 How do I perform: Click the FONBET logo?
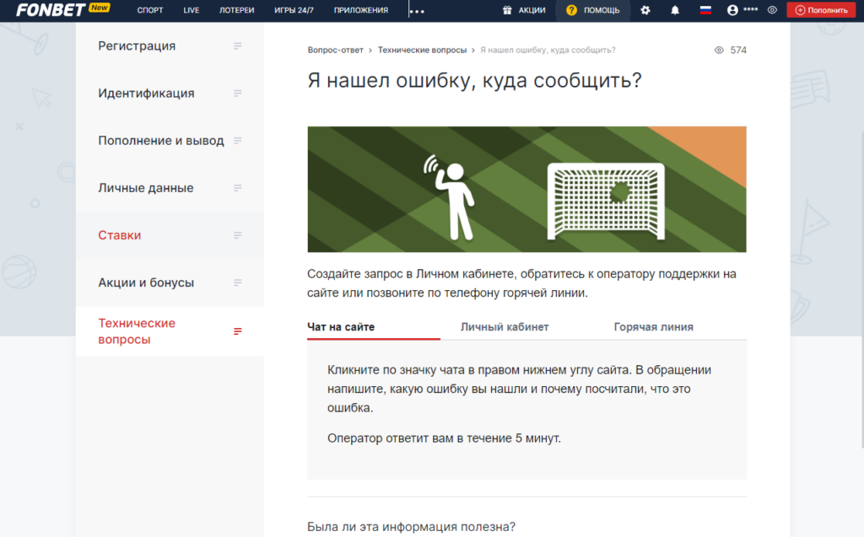(50, 10)
